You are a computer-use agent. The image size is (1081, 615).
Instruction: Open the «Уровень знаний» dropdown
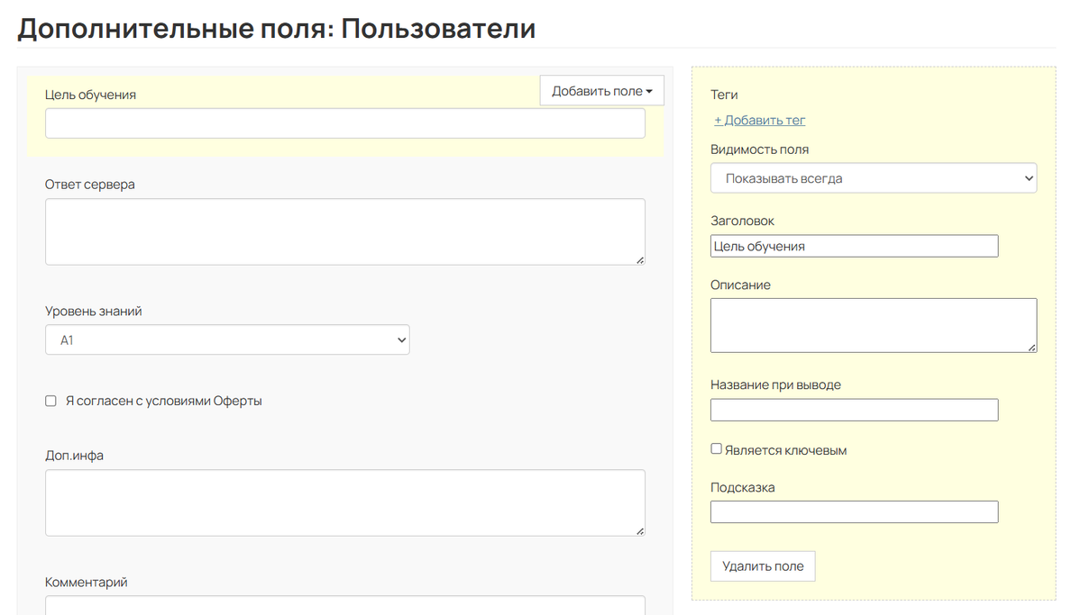coord(226,339)
